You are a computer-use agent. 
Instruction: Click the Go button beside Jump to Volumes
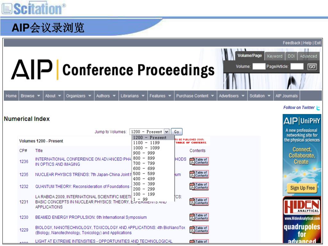(176, 132)
